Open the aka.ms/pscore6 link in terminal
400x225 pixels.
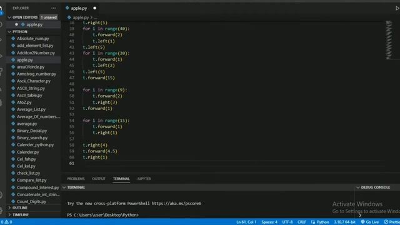click(176, 204)
